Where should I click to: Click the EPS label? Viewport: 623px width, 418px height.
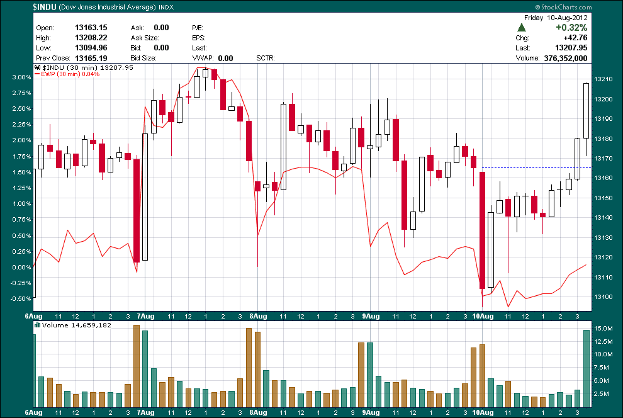pos(199,38)
